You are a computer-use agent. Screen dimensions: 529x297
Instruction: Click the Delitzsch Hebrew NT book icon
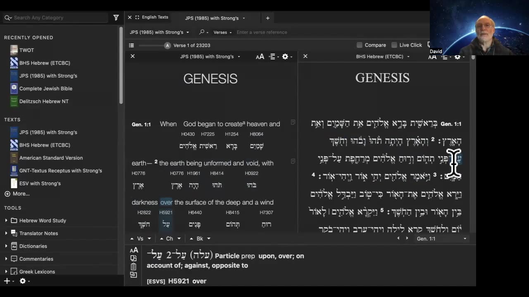pos(14,101)
